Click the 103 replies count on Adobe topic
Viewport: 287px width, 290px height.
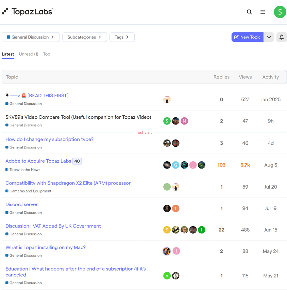coord(221,165)
